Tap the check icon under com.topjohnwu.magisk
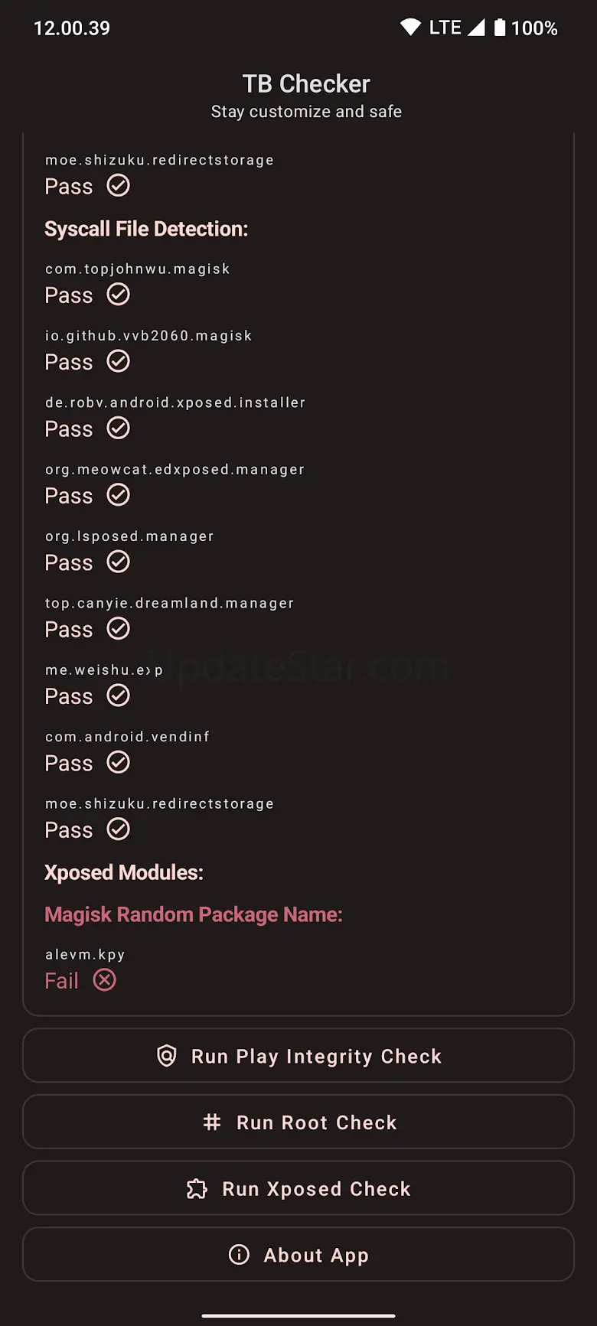597x1326 pixels. (119, 295)
